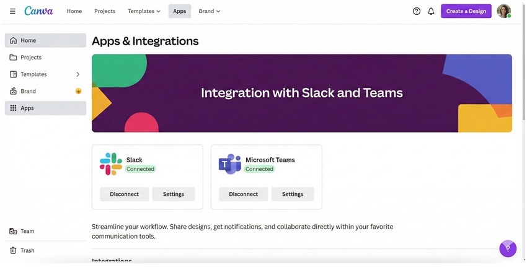This screenshot has width=527, height=267.
Task: Go to Home in top navigation
Action: tap(74, 11)
